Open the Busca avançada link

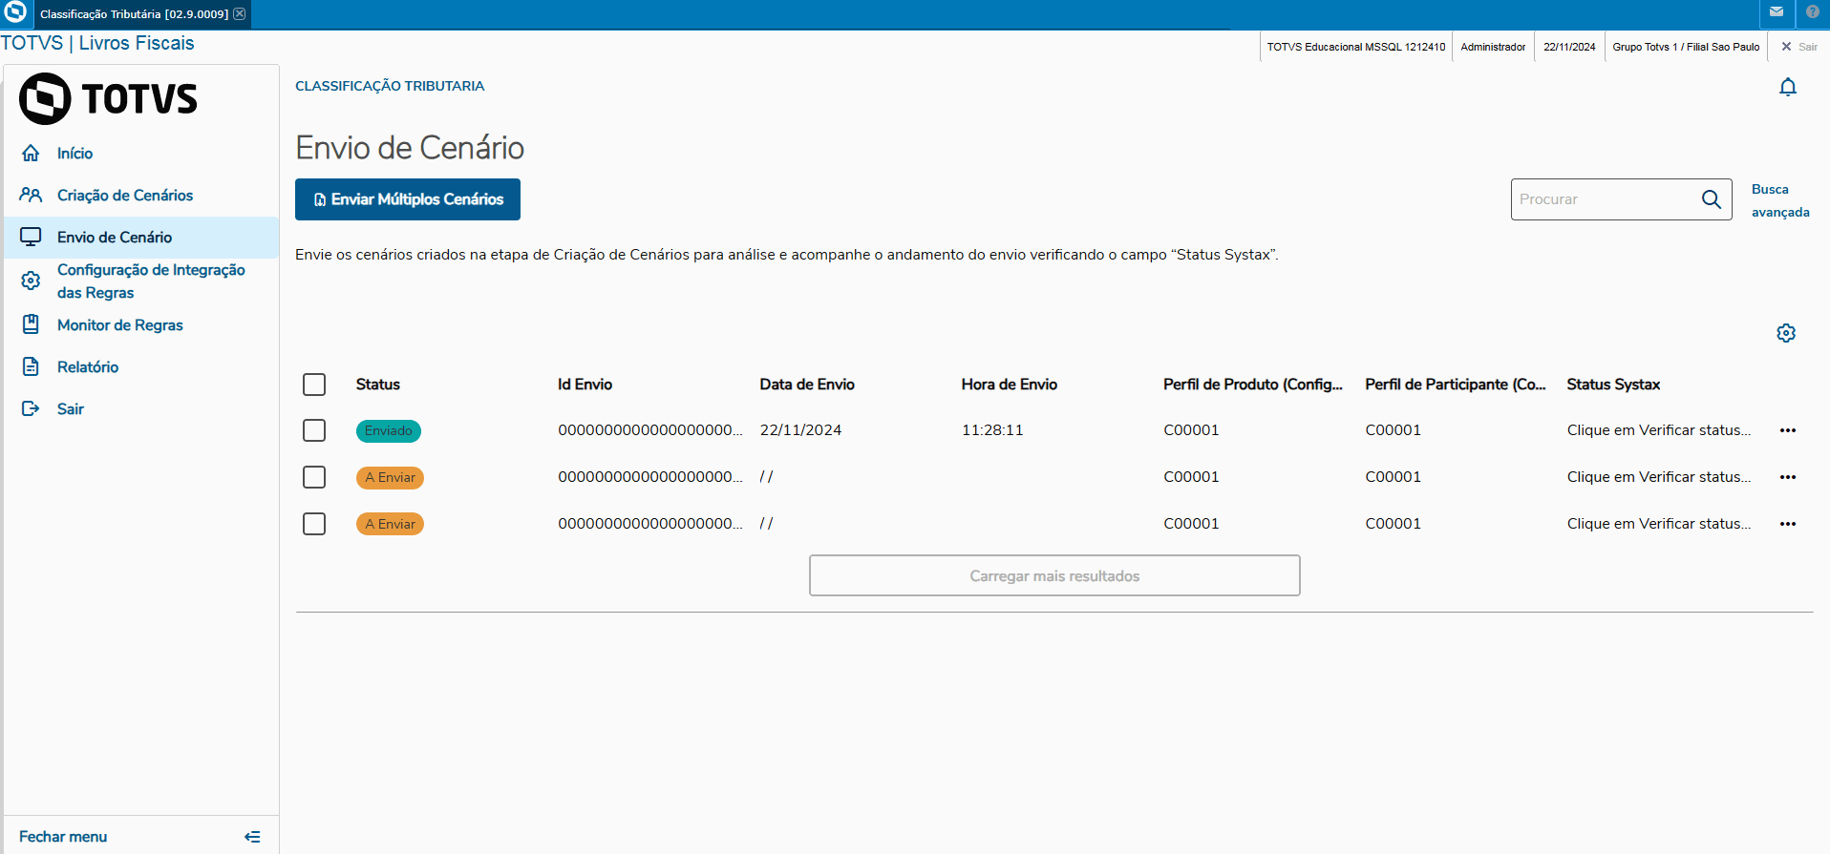[1780, 200]
